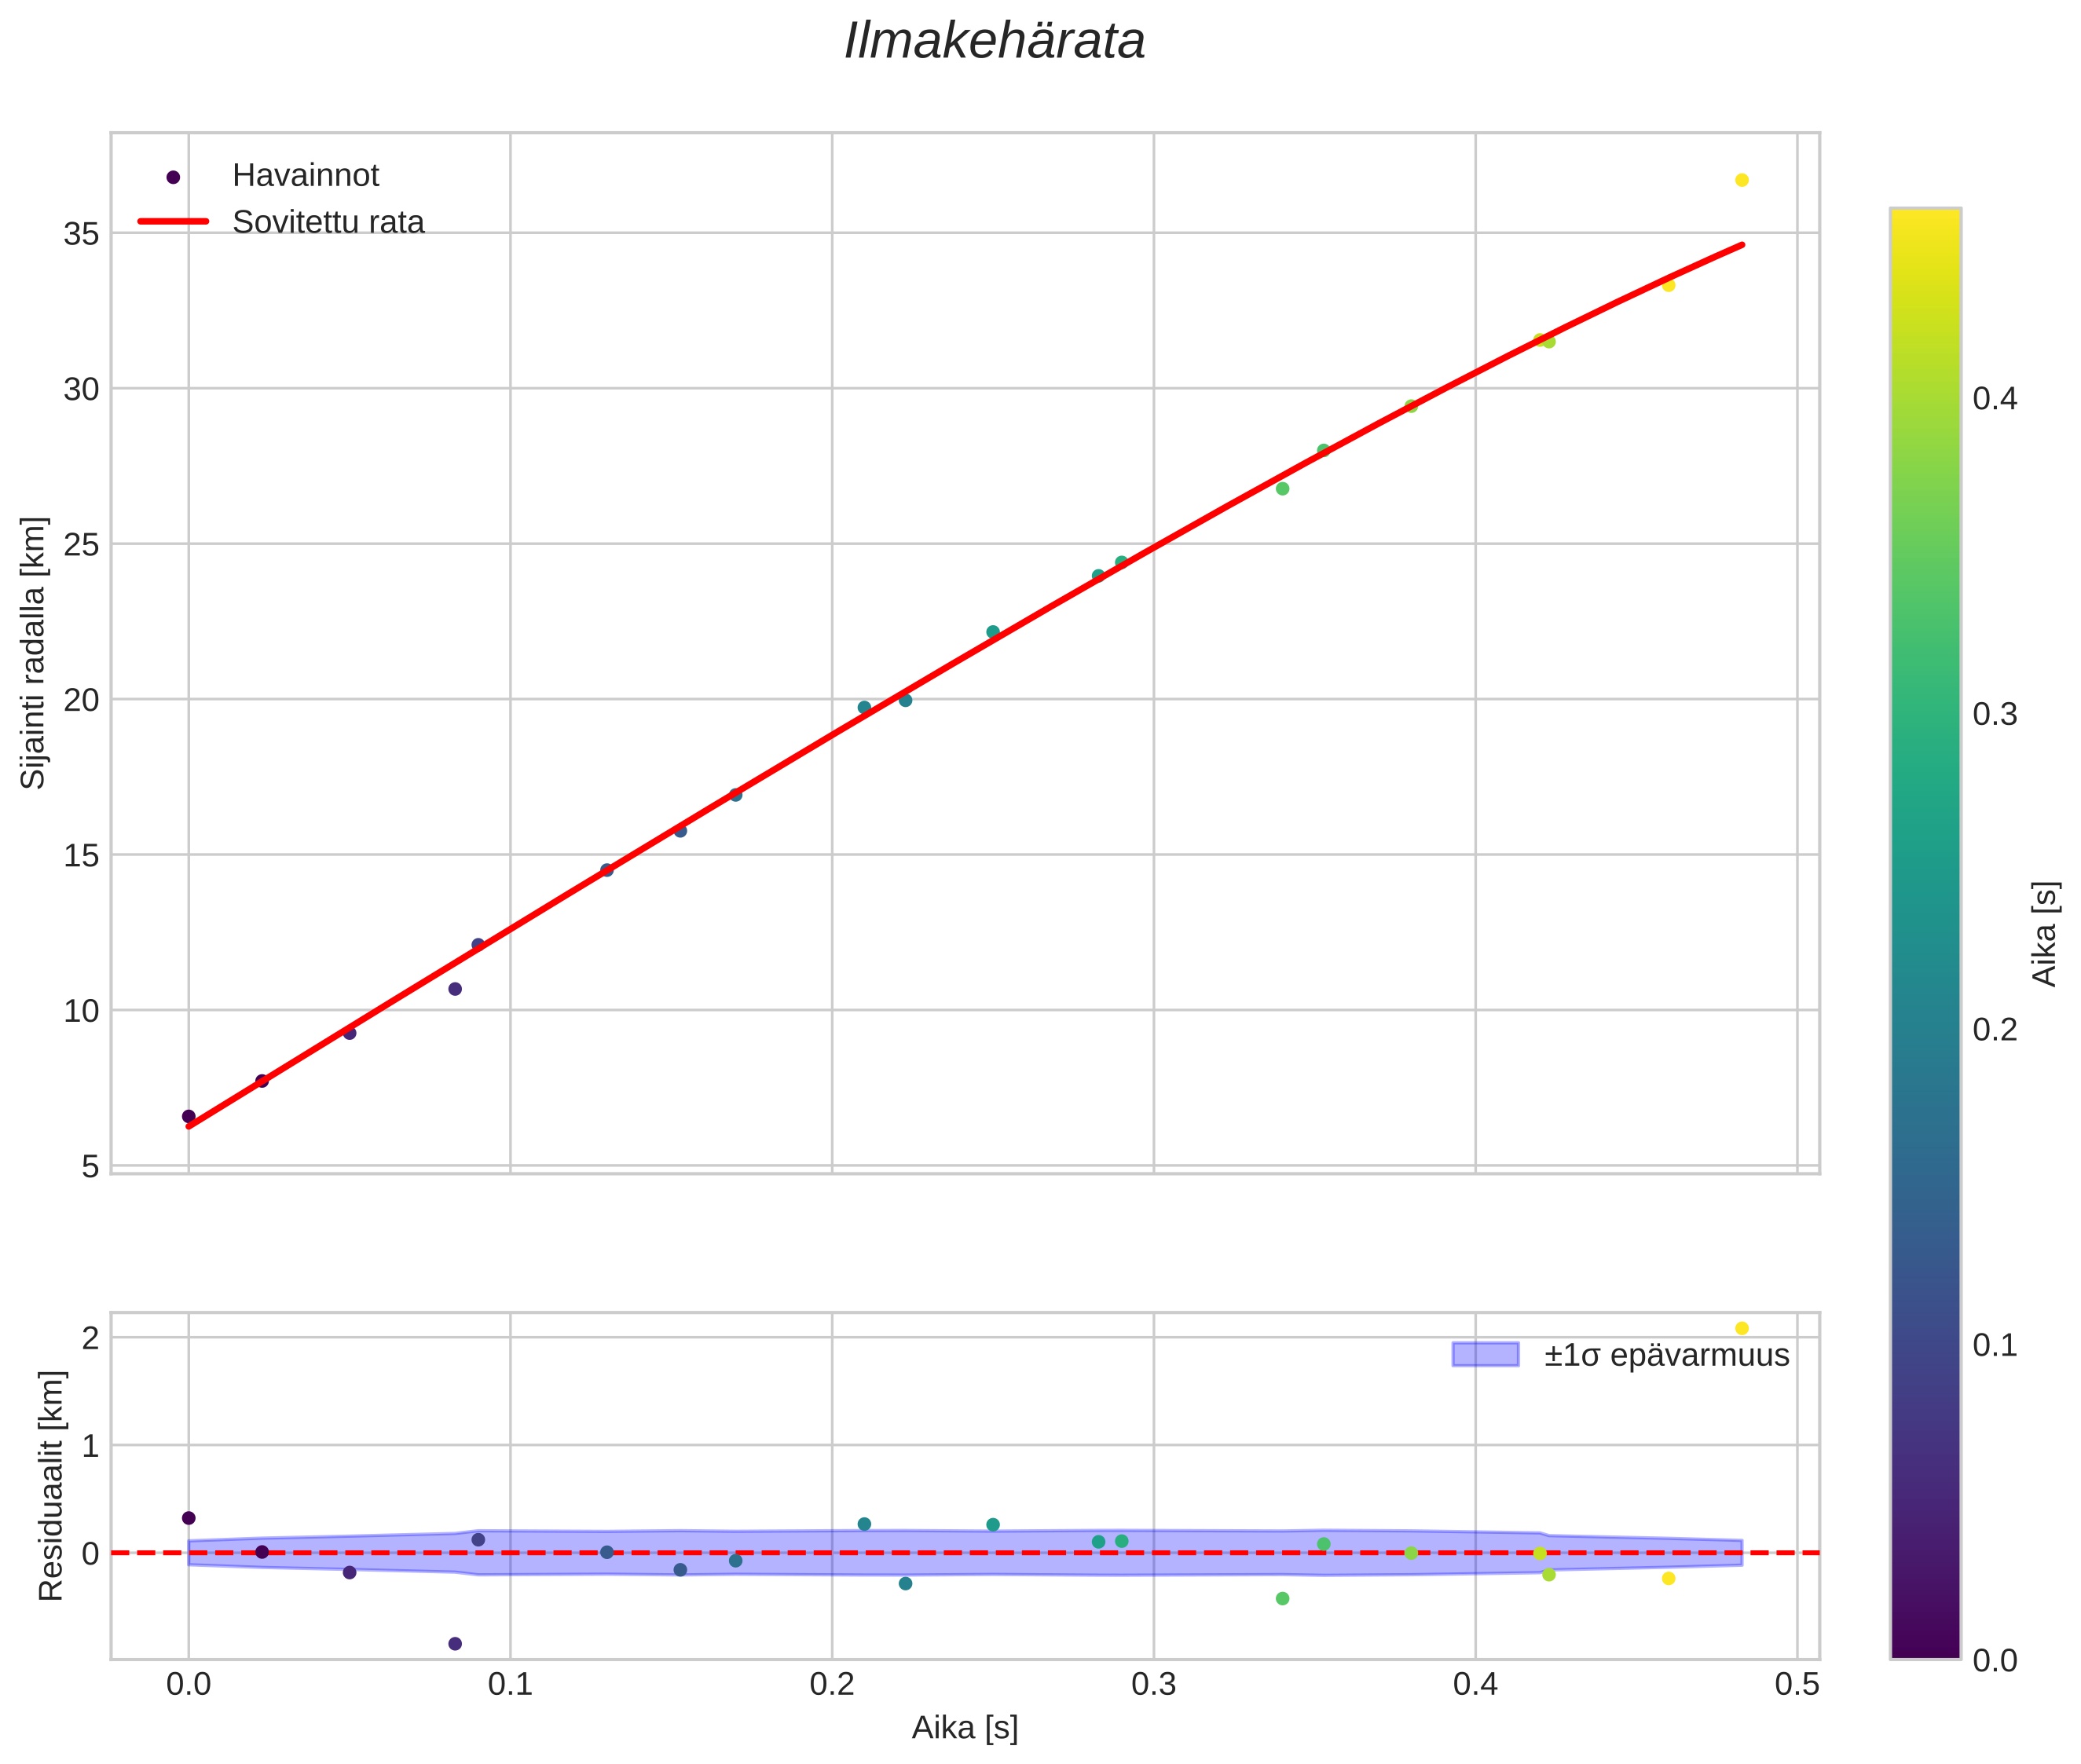The width and height of the screenshot is (2081, 1764).
Task: Select the yellow outlier in residual plot
Action: tap(1742, 1328)
